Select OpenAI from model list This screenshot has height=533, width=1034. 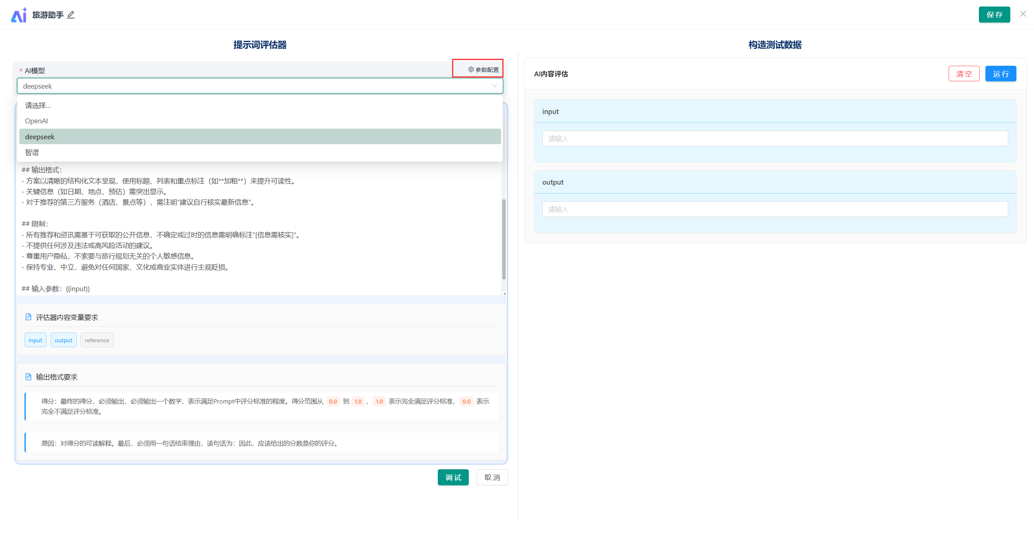pos(36,121)
